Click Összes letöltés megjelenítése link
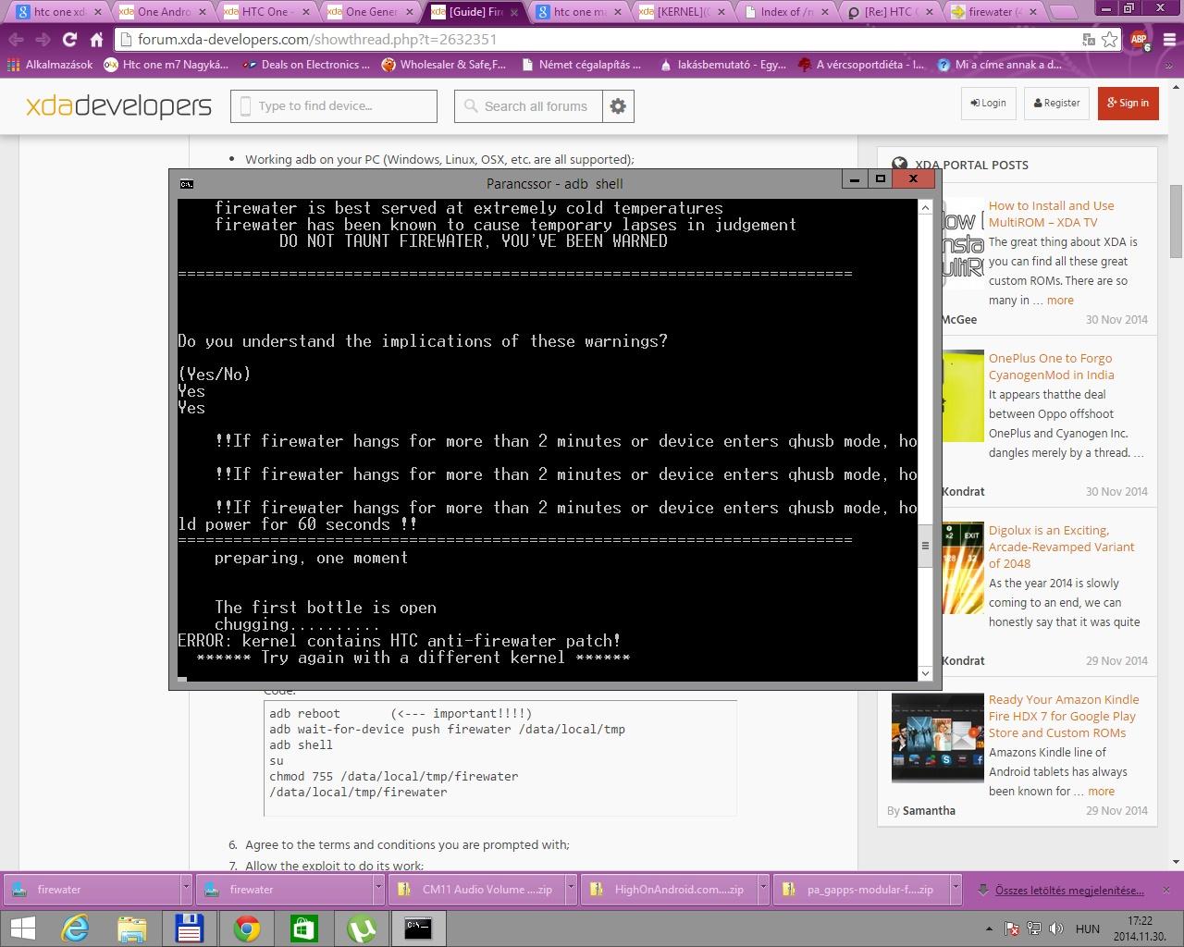The height and width of the screenshot is (947, 1184). pyautogui.click(x=1069, y=890)
